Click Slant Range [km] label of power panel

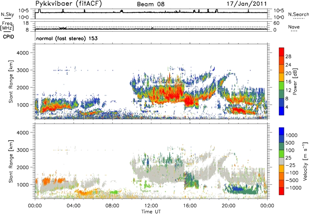(x=11, y=82)
